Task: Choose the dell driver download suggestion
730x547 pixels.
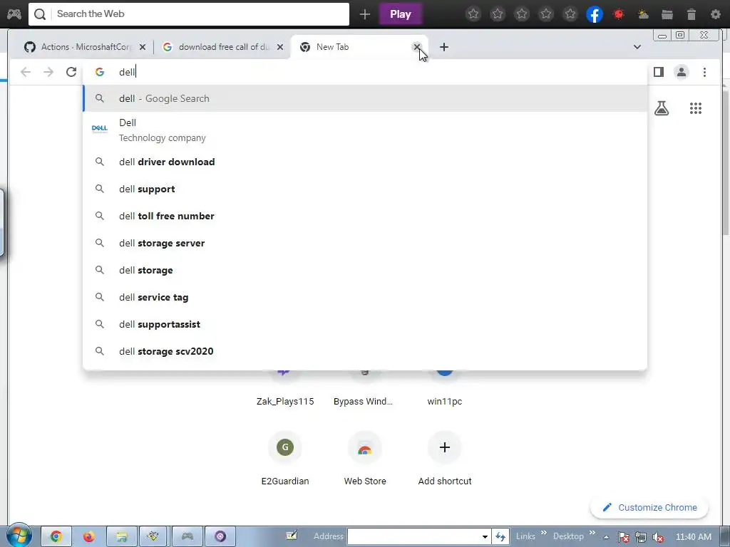Action: [x=365, y=162]
